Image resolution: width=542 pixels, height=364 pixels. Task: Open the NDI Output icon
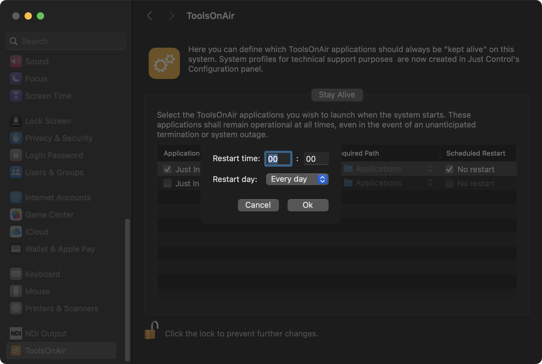click(16, 333)
